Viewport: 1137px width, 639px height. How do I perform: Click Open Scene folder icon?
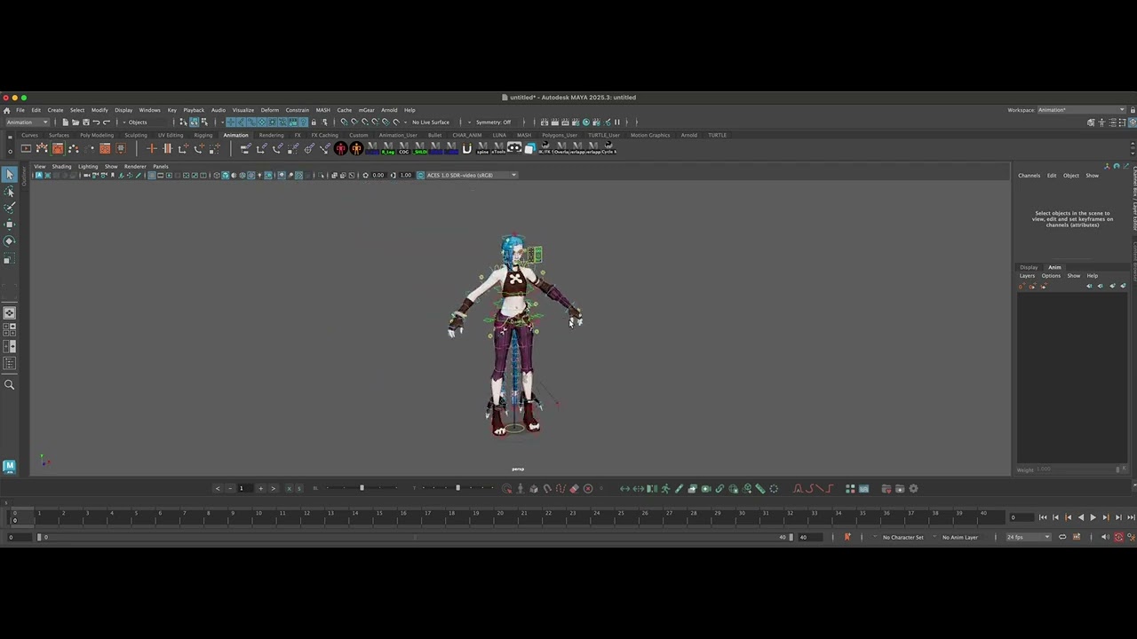point(76,122)
